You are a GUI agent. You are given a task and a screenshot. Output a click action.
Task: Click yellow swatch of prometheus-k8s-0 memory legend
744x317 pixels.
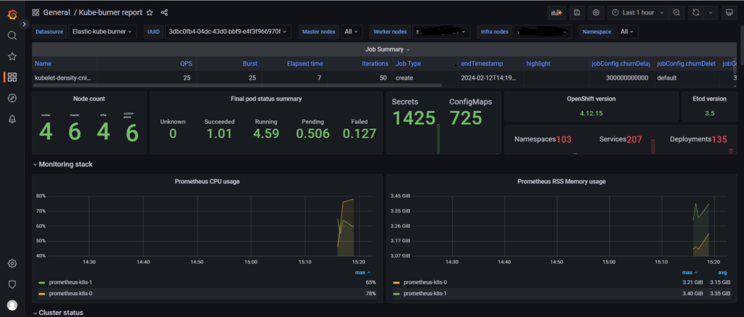click(x=397, y=282)
